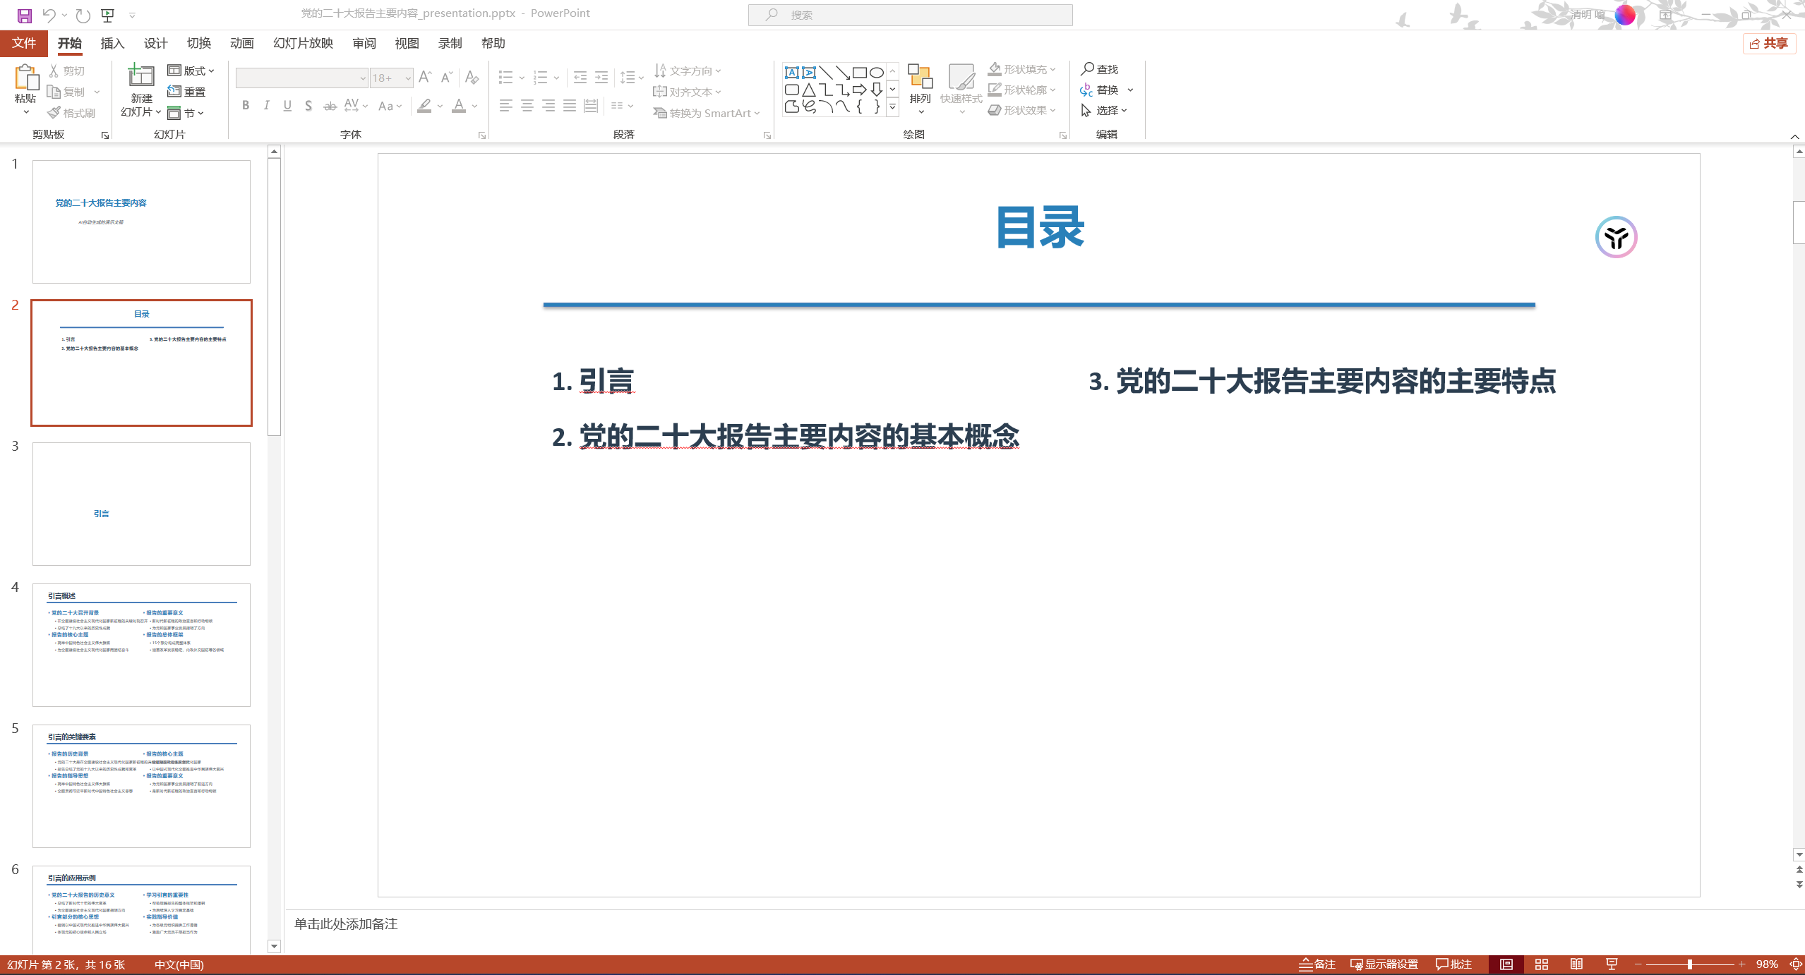Adjust the zoom slider in status bar
Viewport: 1805px width, 975px height.
(1690, 964)
